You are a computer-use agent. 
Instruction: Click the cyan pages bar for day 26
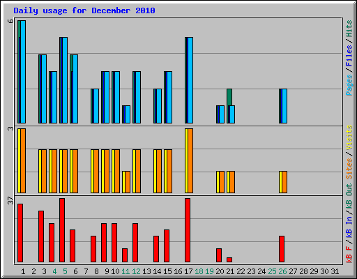pos(284,106)
